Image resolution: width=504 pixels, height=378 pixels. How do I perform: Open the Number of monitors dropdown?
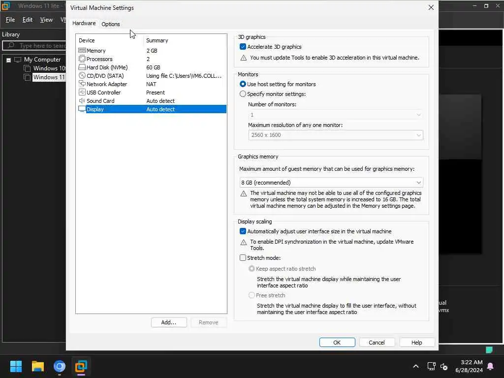[336, 115]
